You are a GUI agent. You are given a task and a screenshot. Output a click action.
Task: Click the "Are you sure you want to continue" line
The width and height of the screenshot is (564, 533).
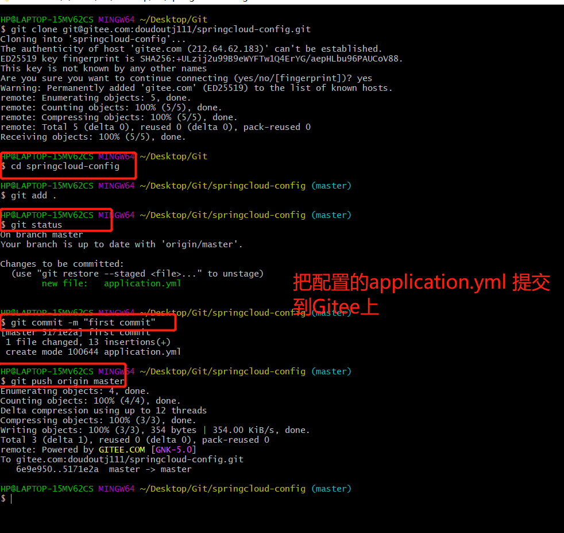186,78
